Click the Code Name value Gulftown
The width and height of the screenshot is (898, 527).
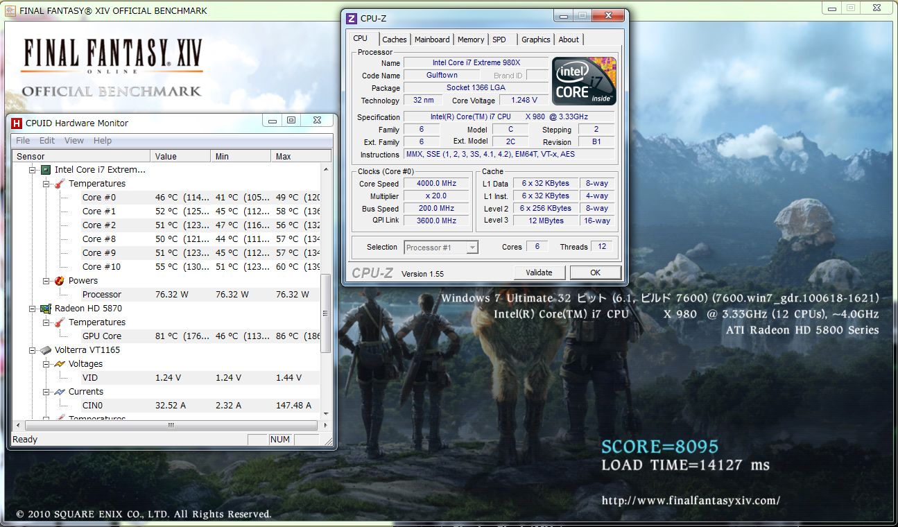coord(442,76)
